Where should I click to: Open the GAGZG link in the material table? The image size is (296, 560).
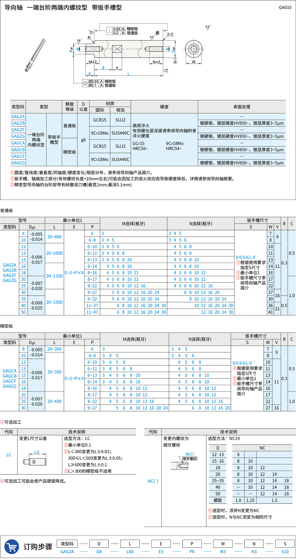[x=18, y=136]
